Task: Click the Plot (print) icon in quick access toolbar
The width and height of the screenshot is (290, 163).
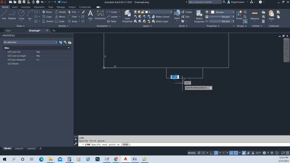Action: pos(38,2)
